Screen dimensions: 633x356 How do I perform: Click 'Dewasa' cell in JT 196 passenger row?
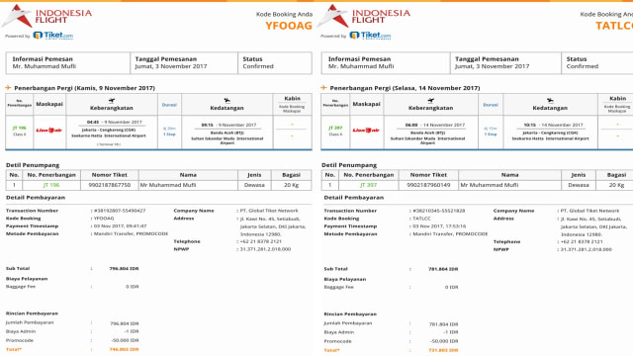[254, 185]
